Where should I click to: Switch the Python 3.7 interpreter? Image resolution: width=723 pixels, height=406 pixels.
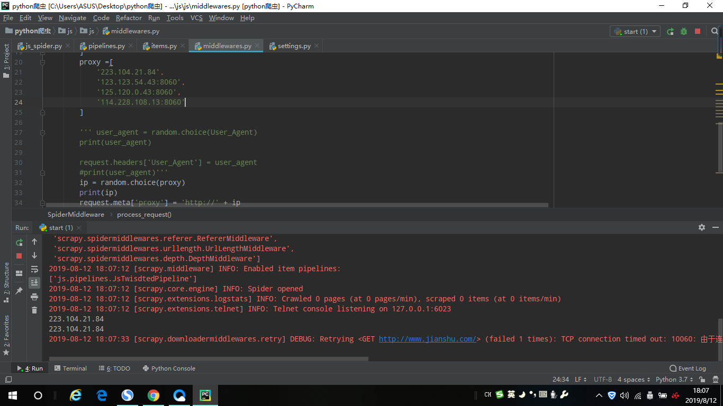pyautogui.click(x=674, y=380)
